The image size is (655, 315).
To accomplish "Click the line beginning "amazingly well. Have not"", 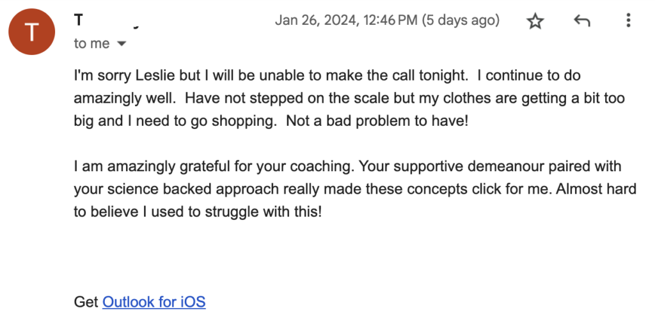I will [x=349, y=98].
